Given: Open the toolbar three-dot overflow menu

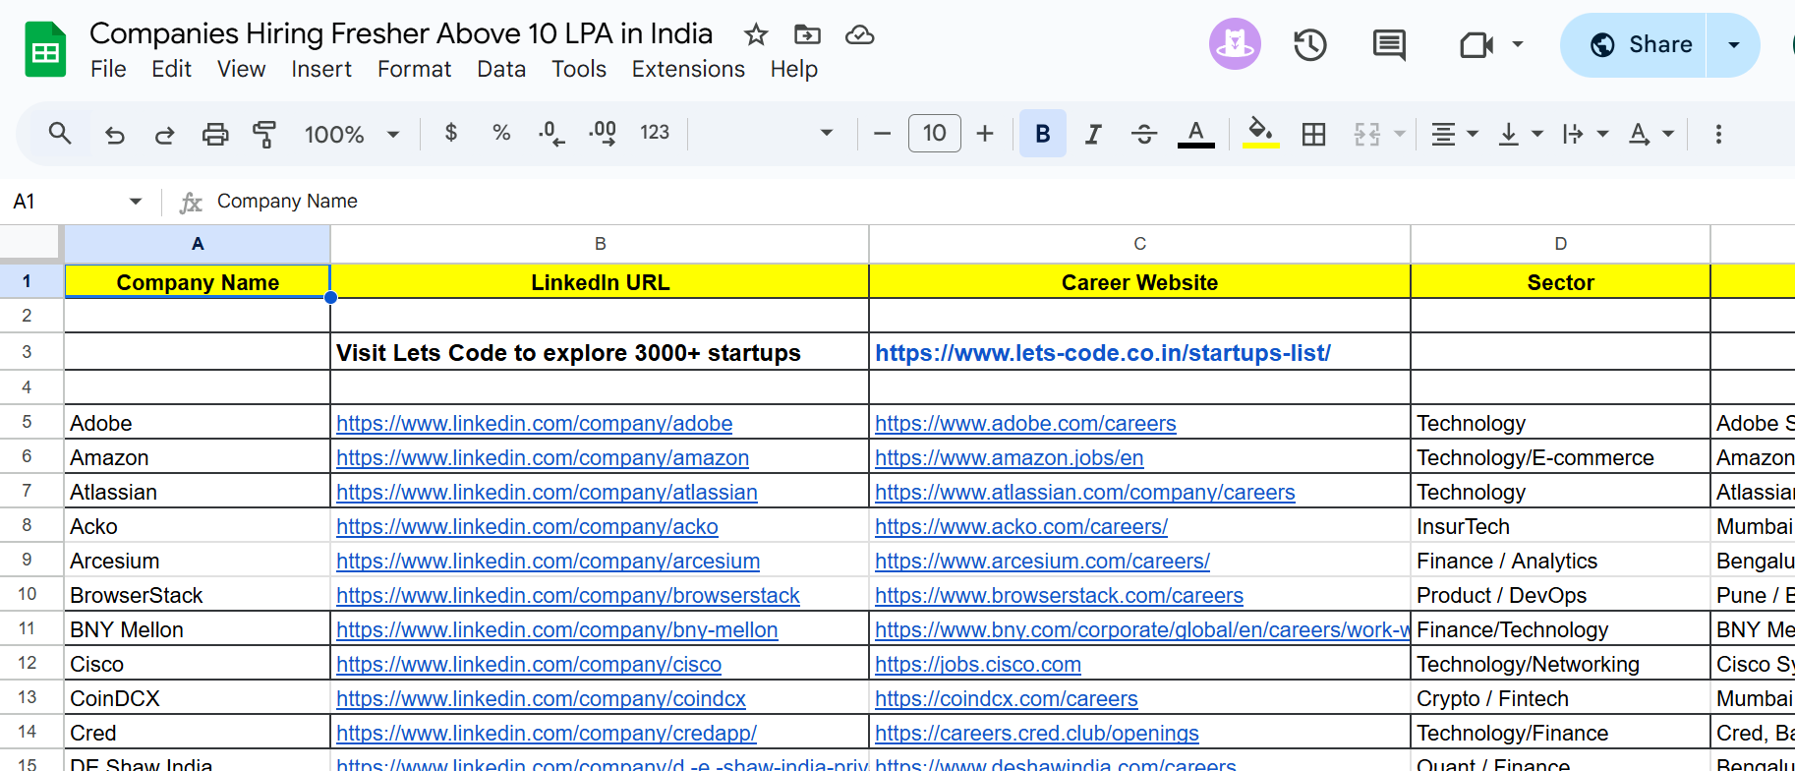Looking at the screenshot, I should point(1718,134).
